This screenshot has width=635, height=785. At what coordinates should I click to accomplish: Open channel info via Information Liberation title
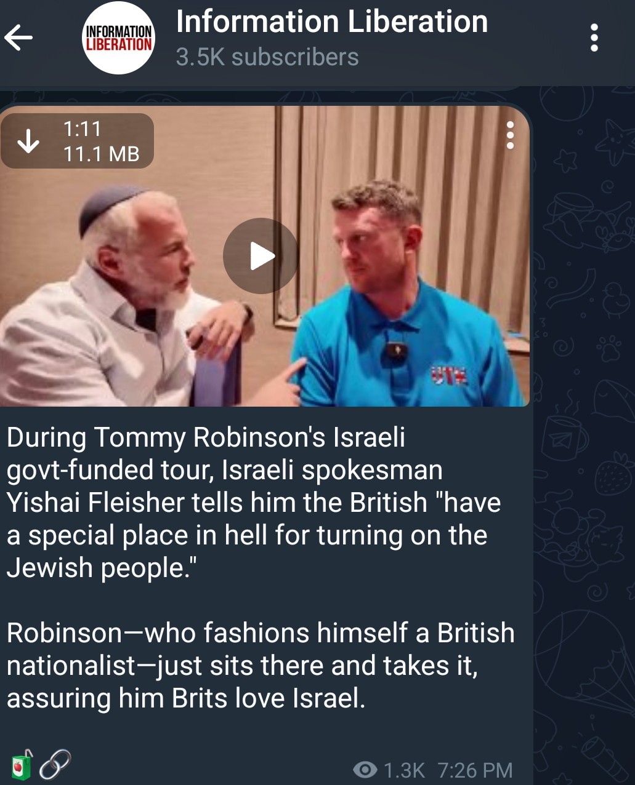pyautogui.click(x=332, y=22)
